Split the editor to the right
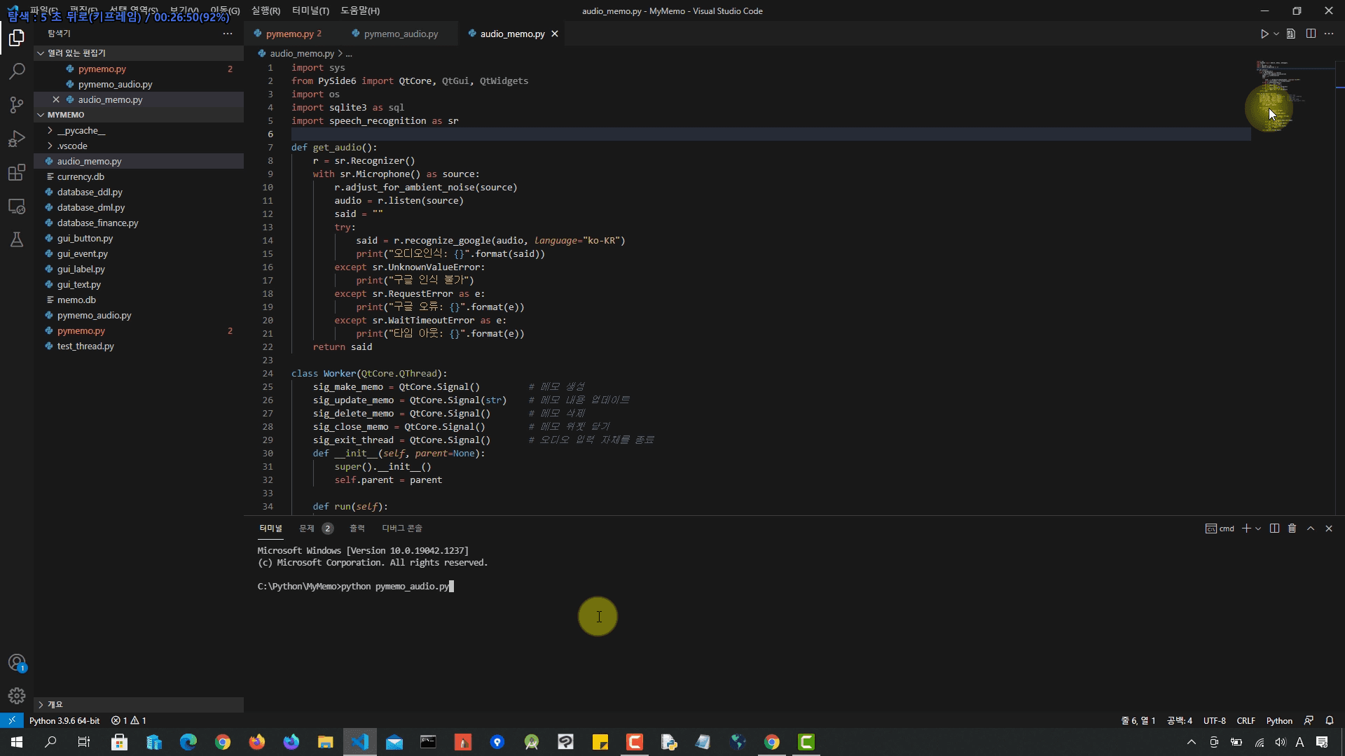Viewport: 1345px width, 756px height. tap(1311, 34)
